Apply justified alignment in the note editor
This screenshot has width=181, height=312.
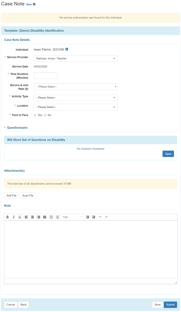click(x=44, y=217)
